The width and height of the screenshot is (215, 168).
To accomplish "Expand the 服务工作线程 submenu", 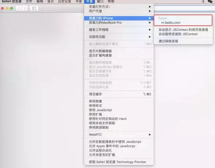I will (119, 30).
